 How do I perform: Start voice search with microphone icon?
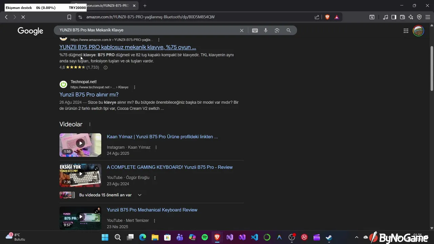click(x=266, y=30)
